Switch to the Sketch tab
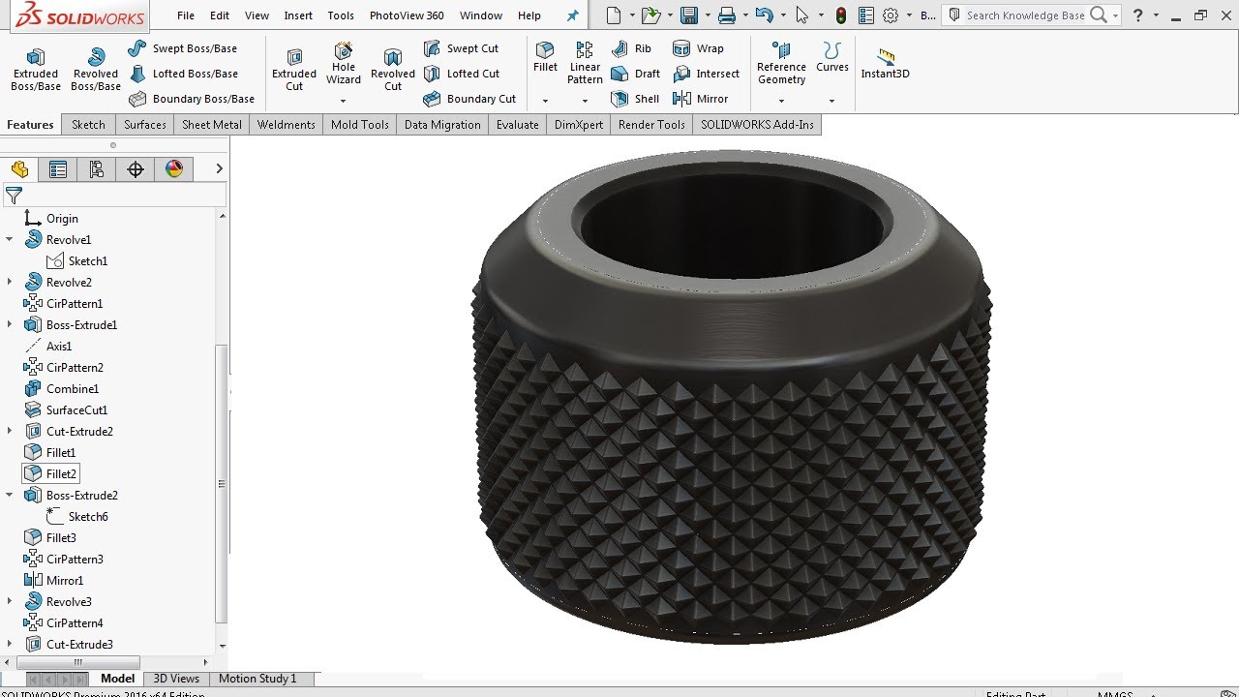This screenshot has width=1239, height=697. 88,125
